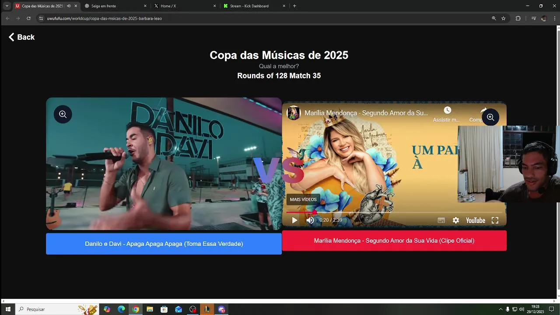Open the Chrome profile avatar
The image size is (560, 315).
(544, 18)
